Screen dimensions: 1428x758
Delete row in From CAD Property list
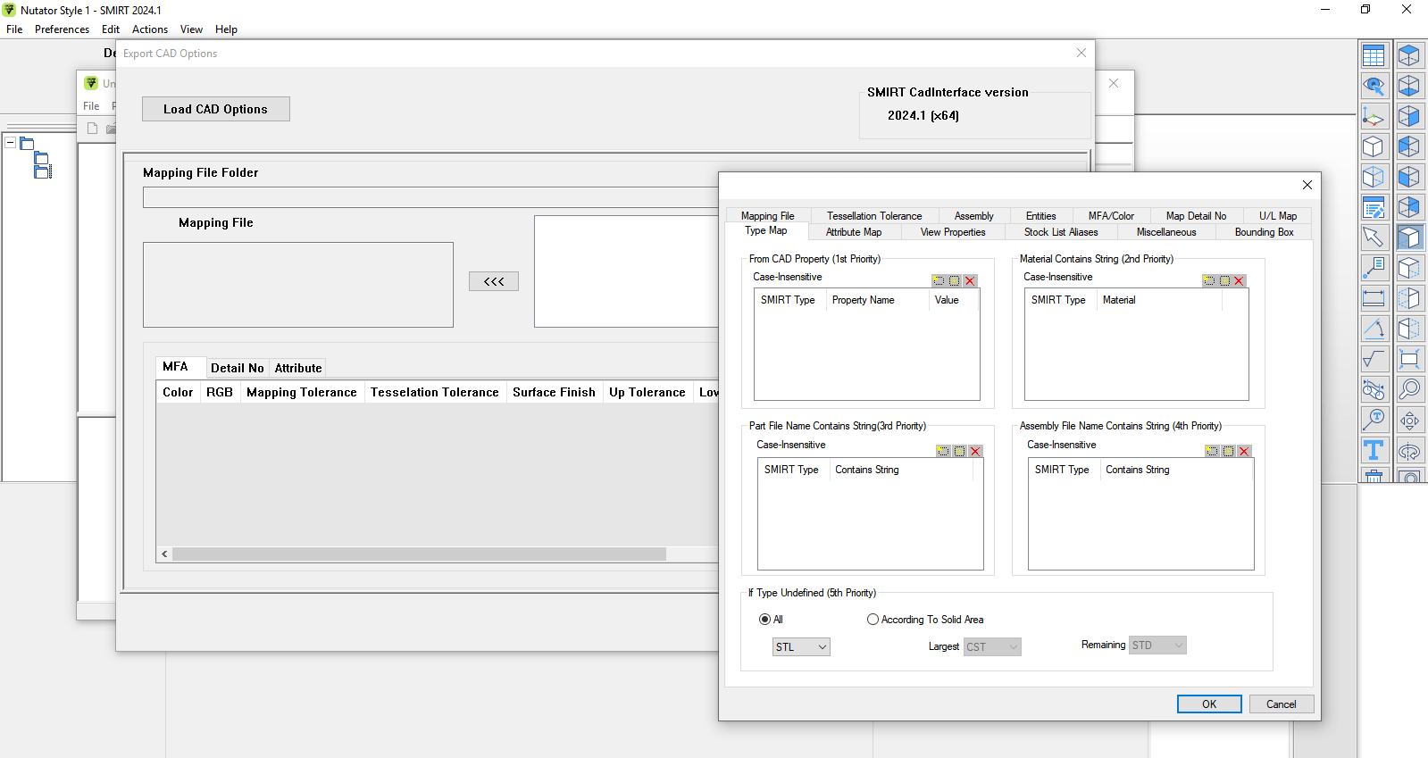[x=970, y=280]
